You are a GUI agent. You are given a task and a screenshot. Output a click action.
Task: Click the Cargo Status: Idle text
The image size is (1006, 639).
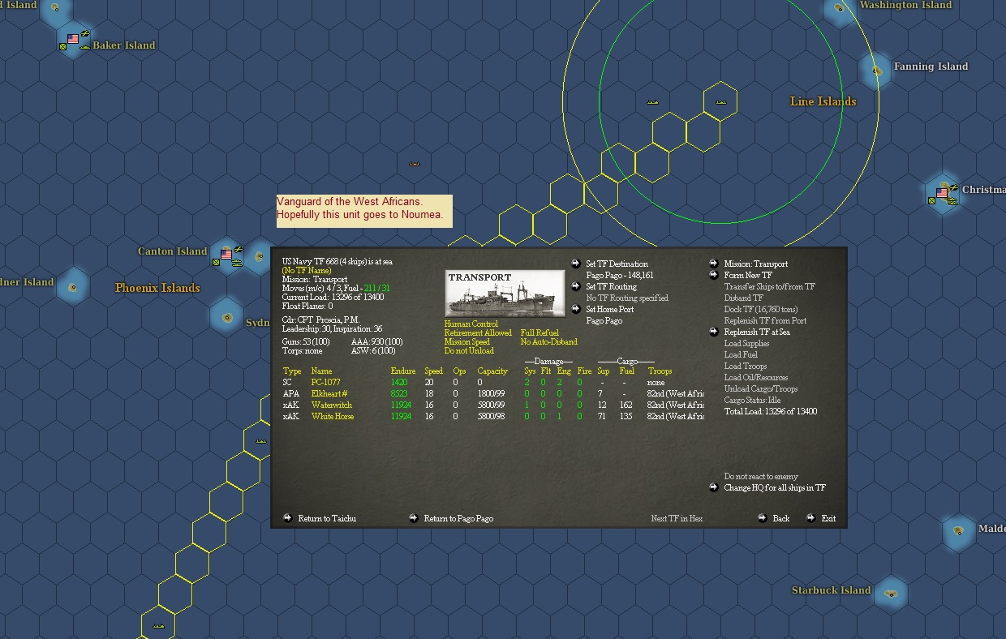click(752, 400)
